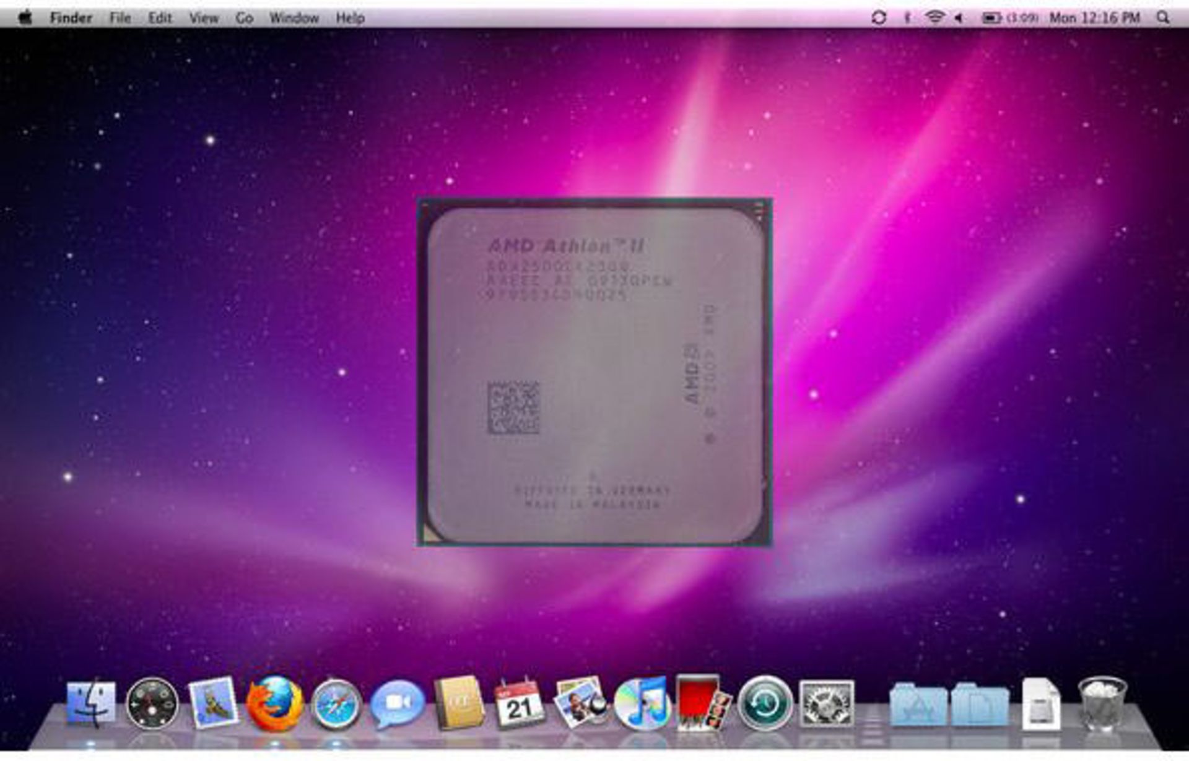Open the Help menu
Image resolution: width=1189 pixels, height=761 pixels.
point(350,18)
